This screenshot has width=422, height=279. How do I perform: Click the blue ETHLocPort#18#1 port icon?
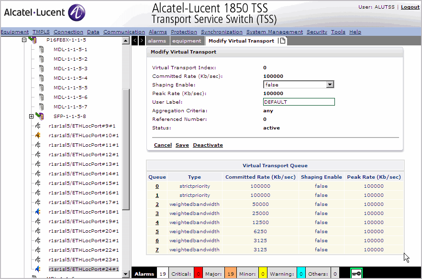point(38,212)
